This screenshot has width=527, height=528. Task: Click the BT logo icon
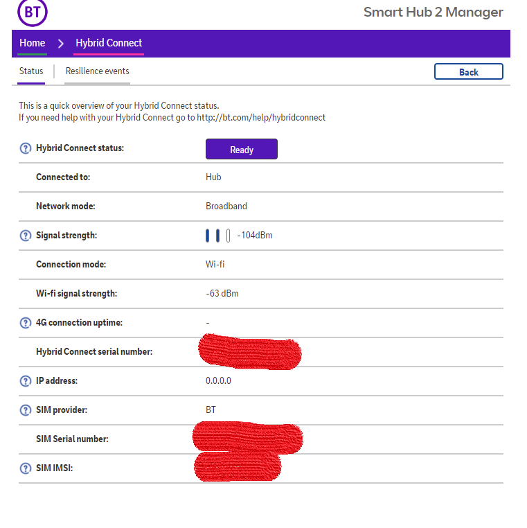pyautogui.click(x=33, y=12)
